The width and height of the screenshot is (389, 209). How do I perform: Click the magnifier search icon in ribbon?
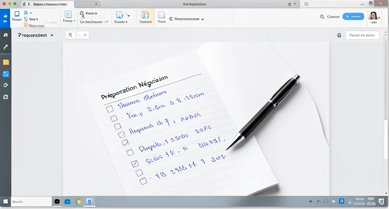322,17
